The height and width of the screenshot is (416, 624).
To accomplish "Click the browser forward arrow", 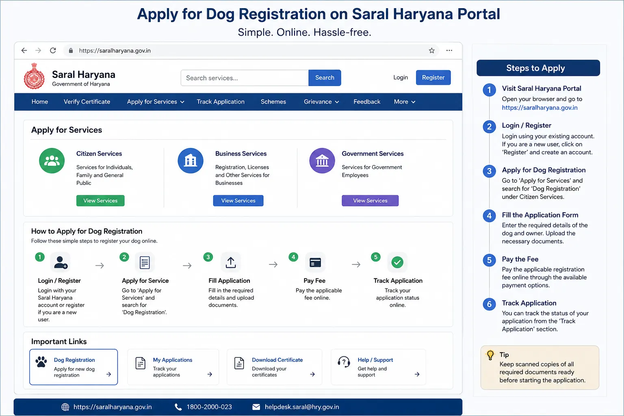I will click(38, 50).
